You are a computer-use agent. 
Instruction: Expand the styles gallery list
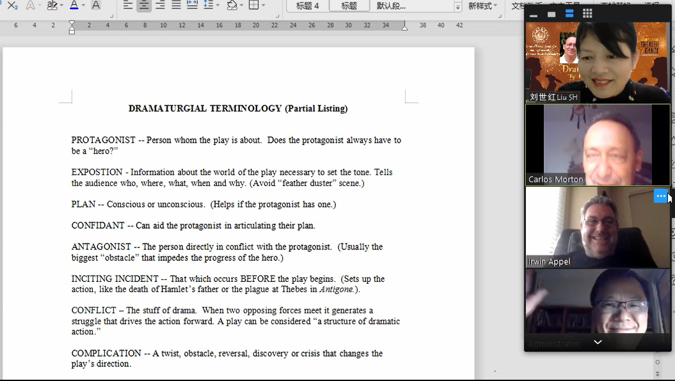click(x=457, y=6)
